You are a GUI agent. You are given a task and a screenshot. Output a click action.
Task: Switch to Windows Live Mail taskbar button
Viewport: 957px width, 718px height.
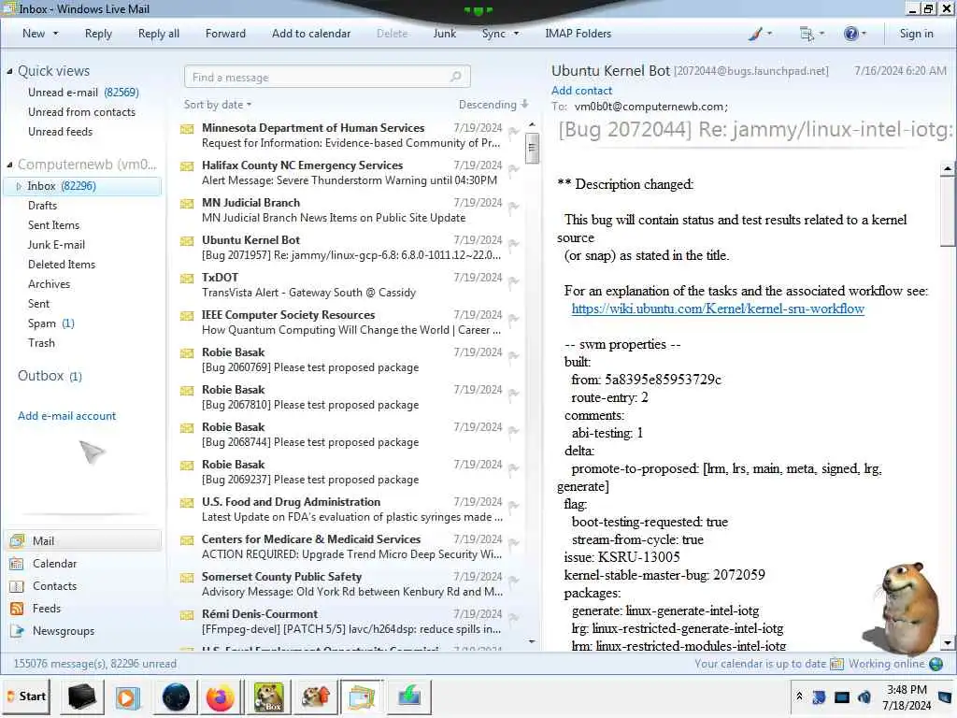(x=362, y=697)
